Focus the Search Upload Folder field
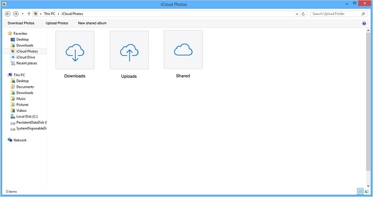This screenshot has height=197, width=373. point(339,14)
